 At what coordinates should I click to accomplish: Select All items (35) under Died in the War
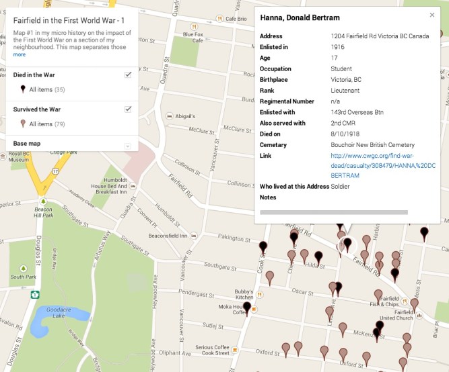coord(46,89)
